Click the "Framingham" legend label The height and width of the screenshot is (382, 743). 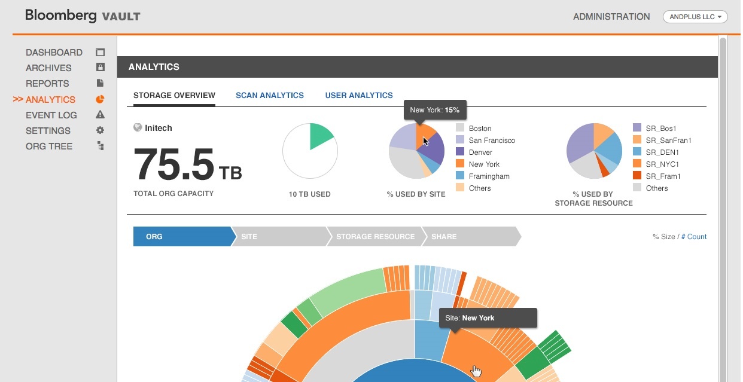[489, 176]
